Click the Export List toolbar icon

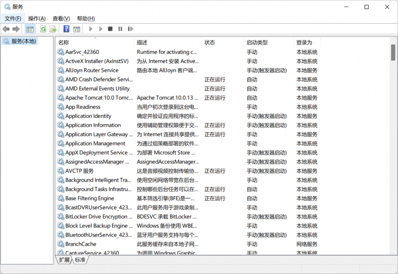tap(53, 29)
